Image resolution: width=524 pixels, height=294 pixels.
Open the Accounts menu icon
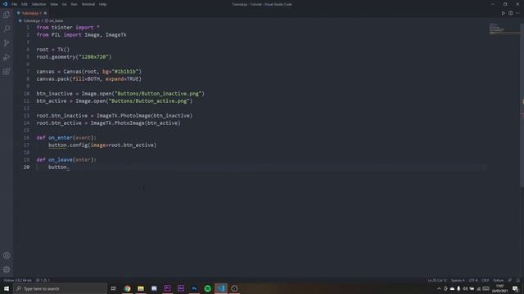(x=7, y=256)
